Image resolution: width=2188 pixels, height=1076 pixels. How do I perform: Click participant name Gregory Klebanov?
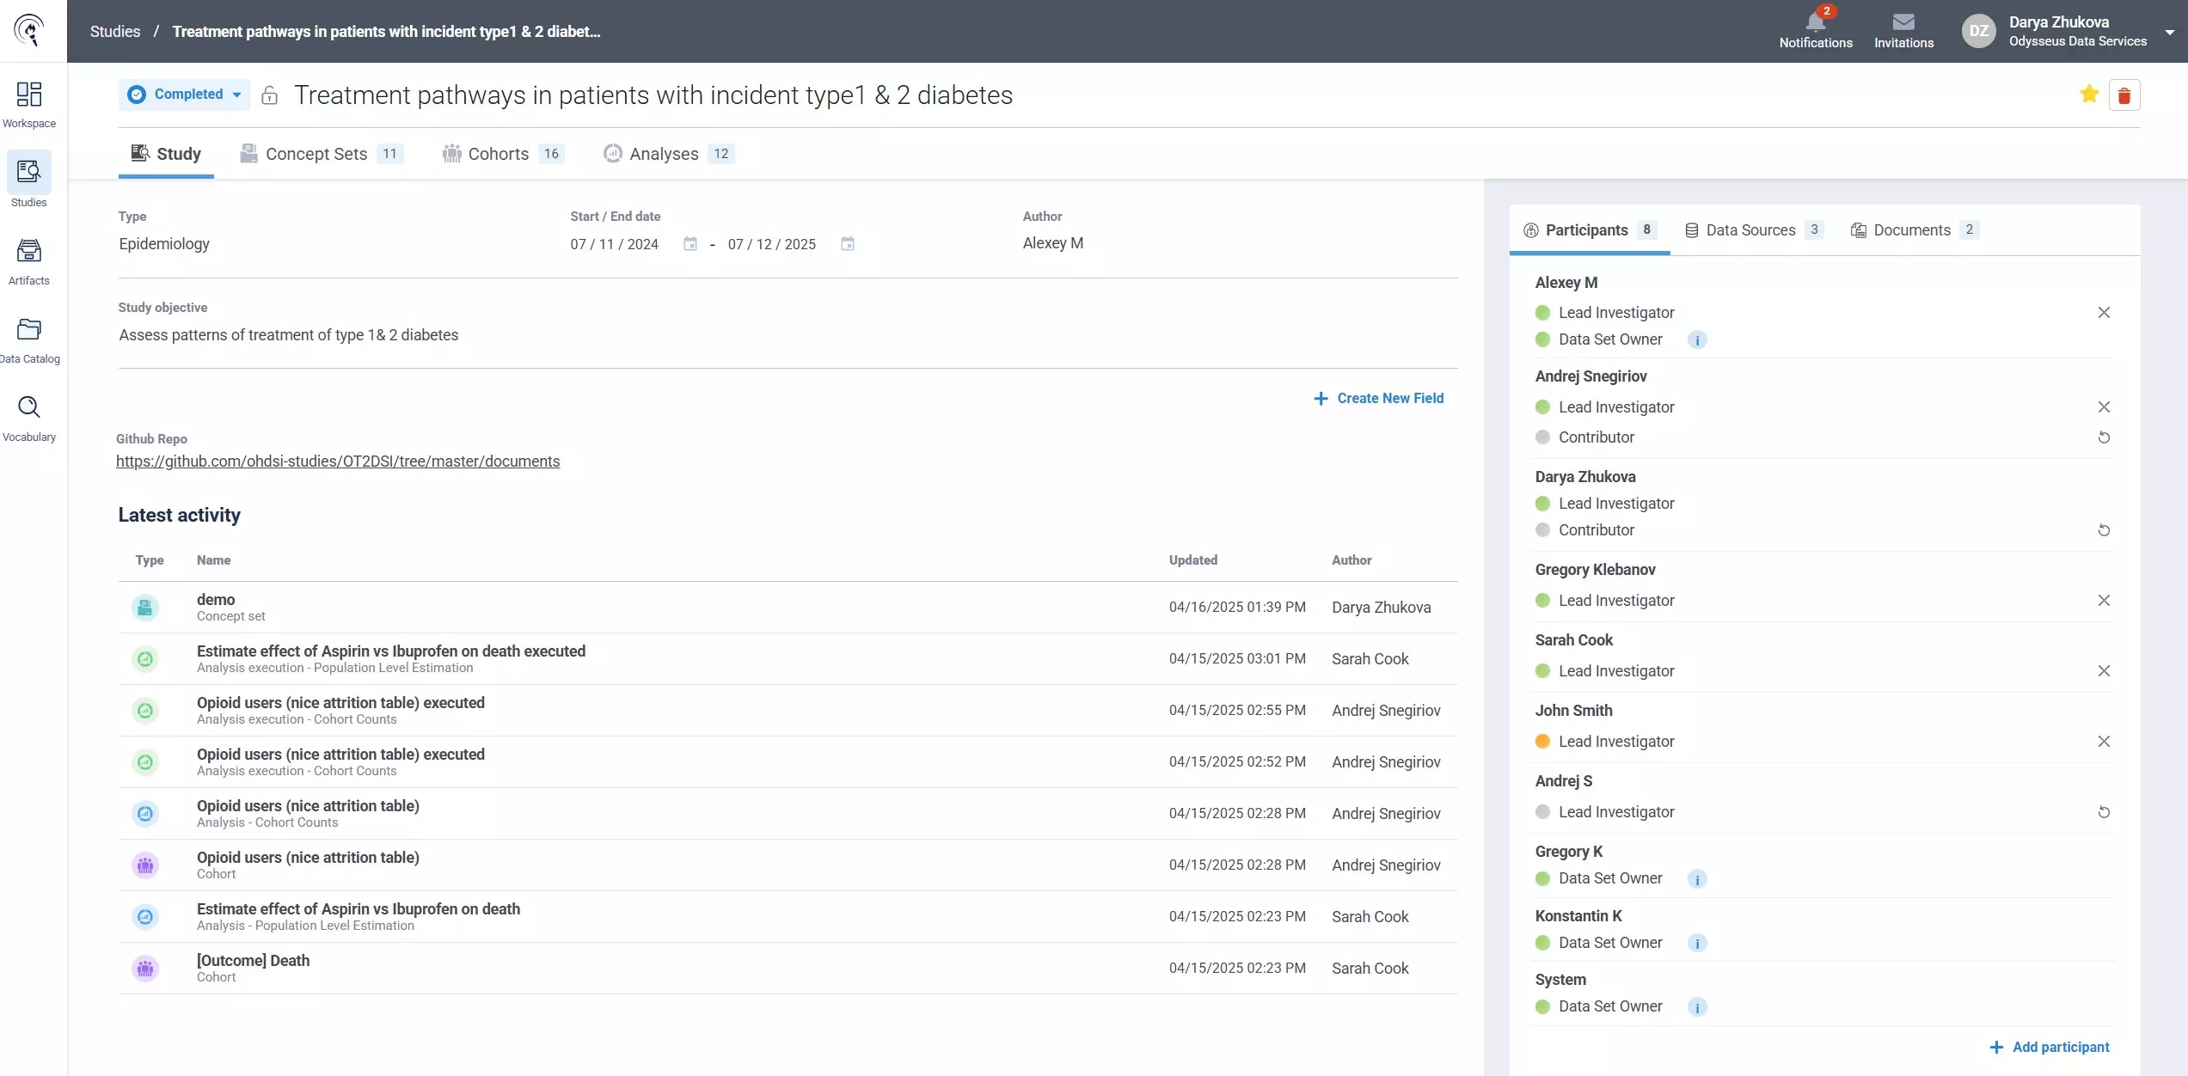point(1595,570)
